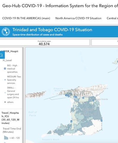Click the small medium-hospital H marker in central-west Trinidad
The height and width of the screenshot is (143, 118).
click(76, 106)
